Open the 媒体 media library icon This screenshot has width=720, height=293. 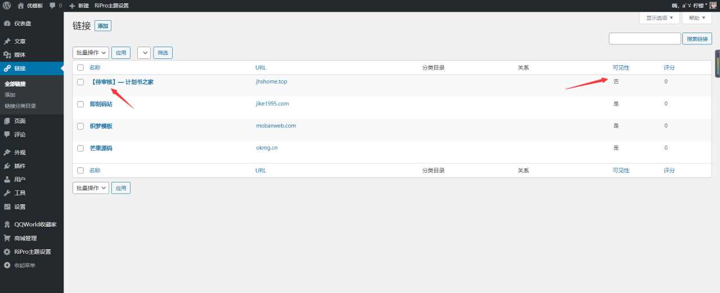7,55
